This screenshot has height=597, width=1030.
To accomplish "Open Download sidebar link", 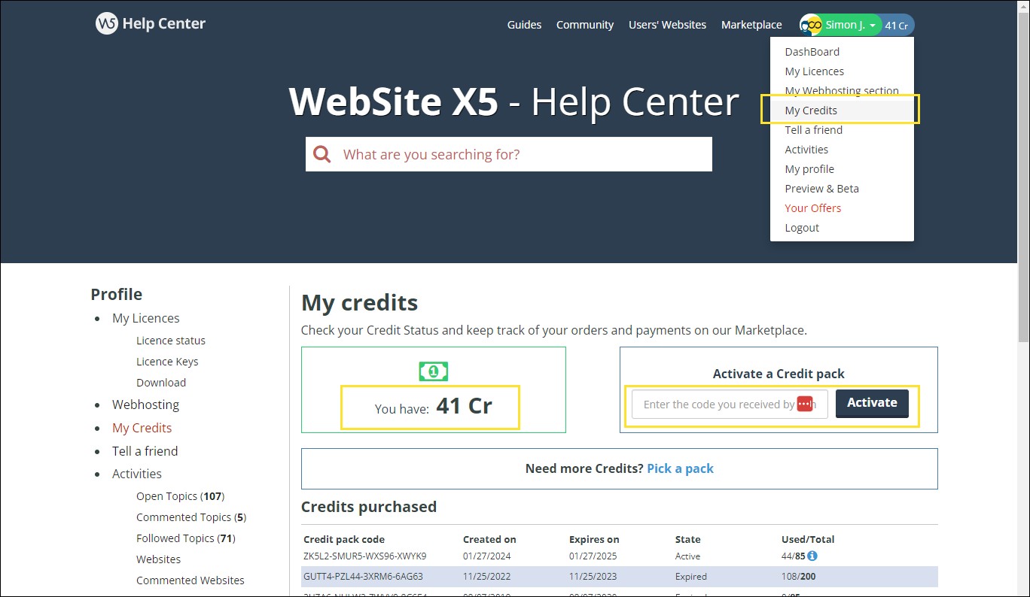I will click(161, 383).
